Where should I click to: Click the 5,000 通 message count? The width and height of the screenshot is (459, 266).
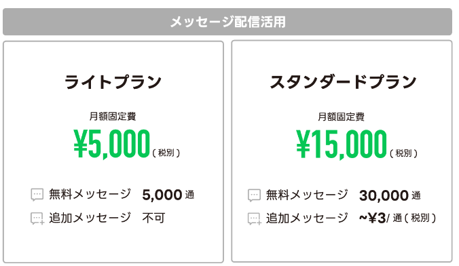tap(168, 195)
